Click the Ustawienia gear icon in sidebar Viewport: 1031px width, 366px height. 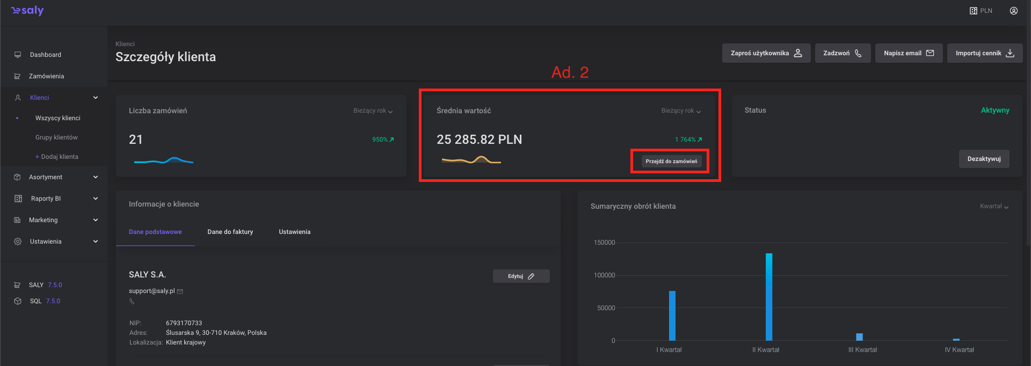point(18,241)
